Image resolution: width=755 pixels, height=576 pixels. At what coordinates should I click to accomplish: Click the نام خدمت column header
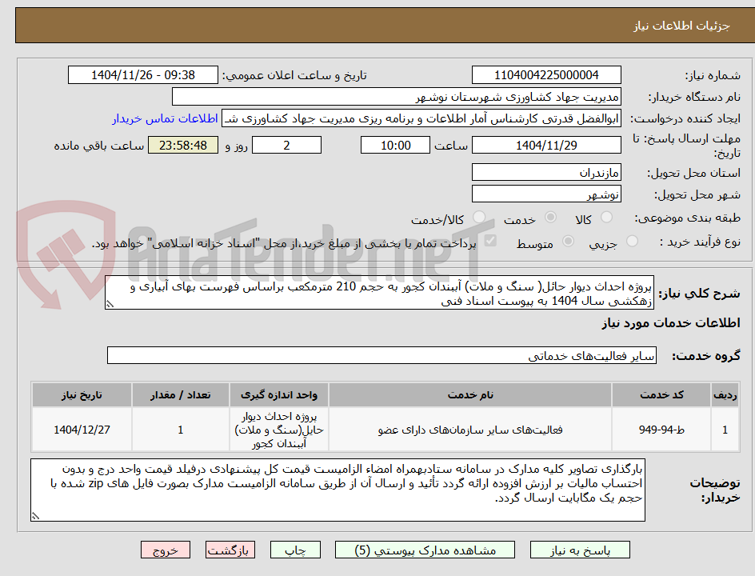click(470, 395)
